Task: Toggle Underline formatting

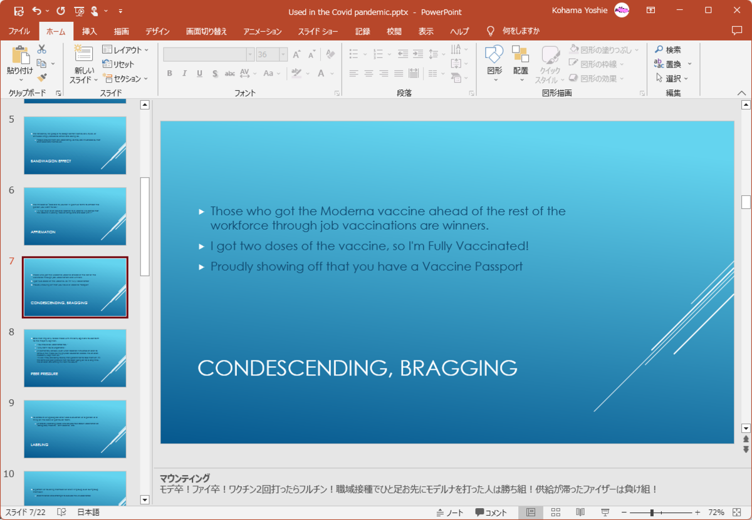Action: pyautogui.click(x=199, y=73)
